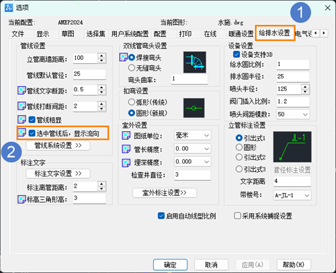Select 圆形 riser label style

pos(239,147)
